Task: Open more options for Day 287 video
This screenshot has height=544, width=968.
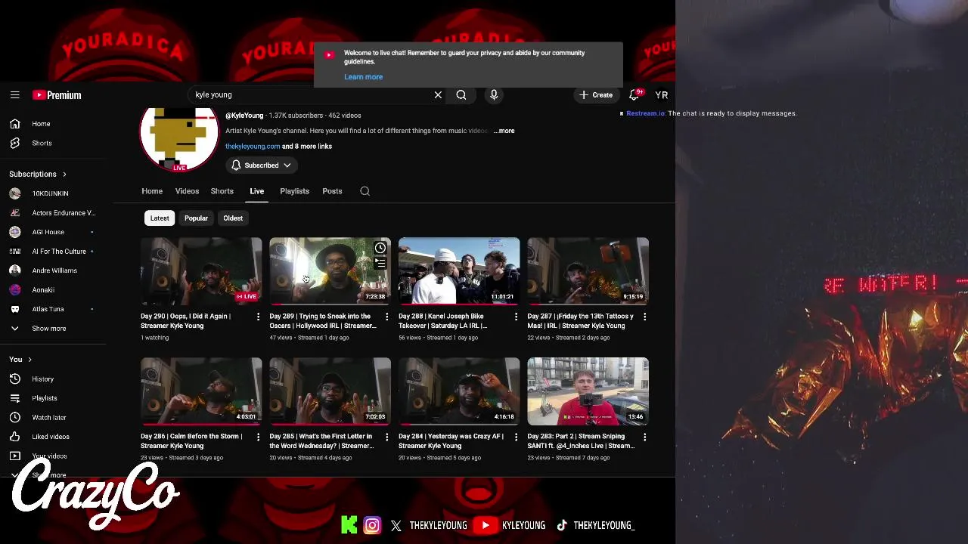Action: pyautogui.click(x=644, y=317)
